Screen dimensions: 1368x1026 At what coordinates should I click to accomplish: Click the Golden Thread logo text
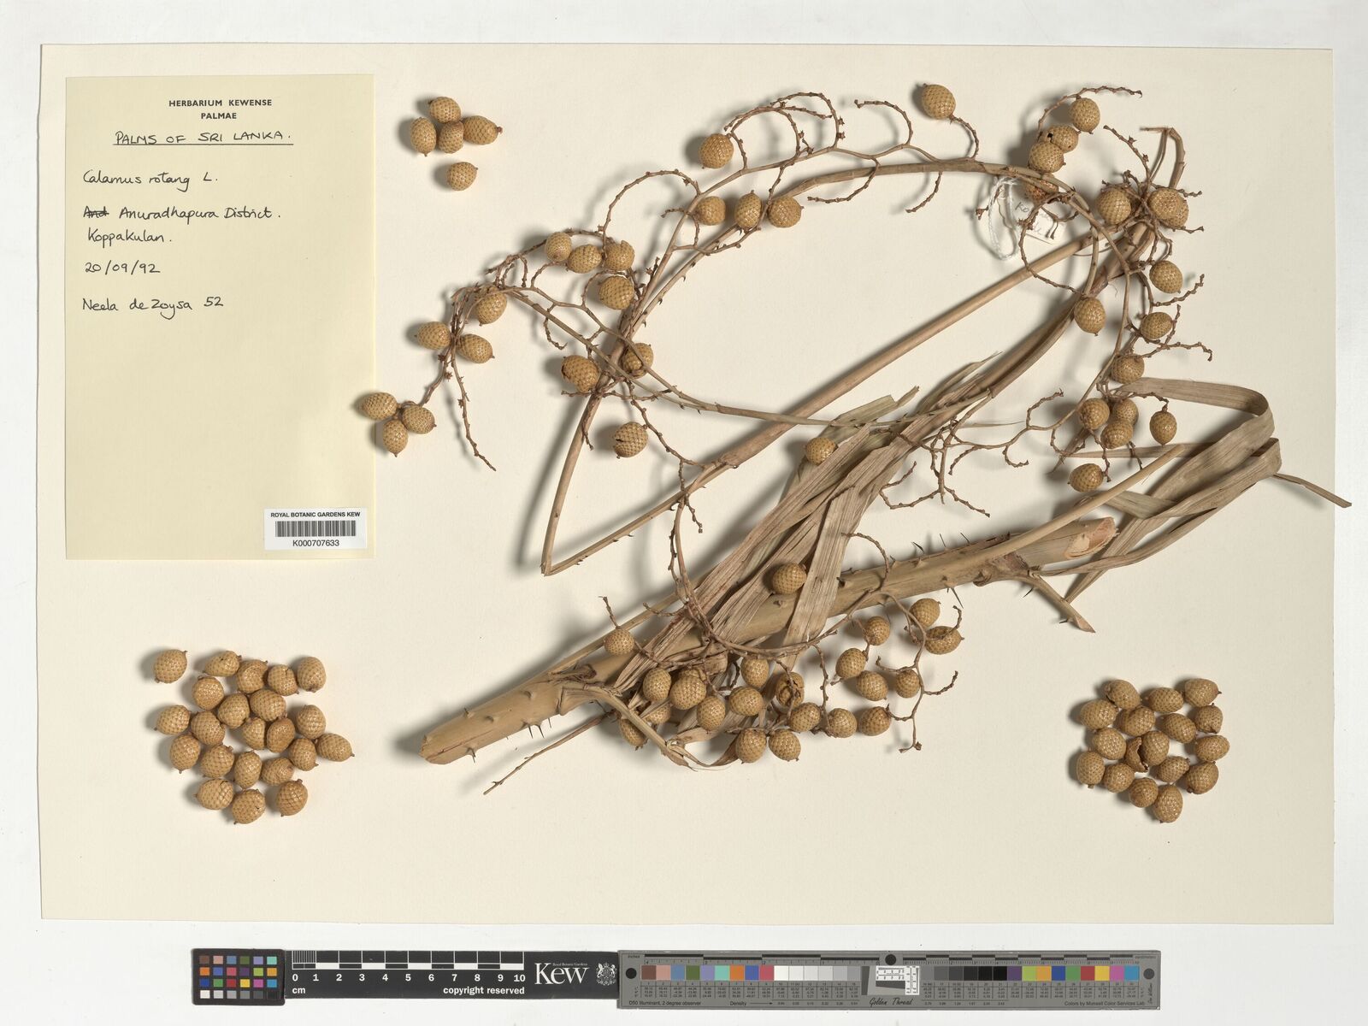(890, 1001)
